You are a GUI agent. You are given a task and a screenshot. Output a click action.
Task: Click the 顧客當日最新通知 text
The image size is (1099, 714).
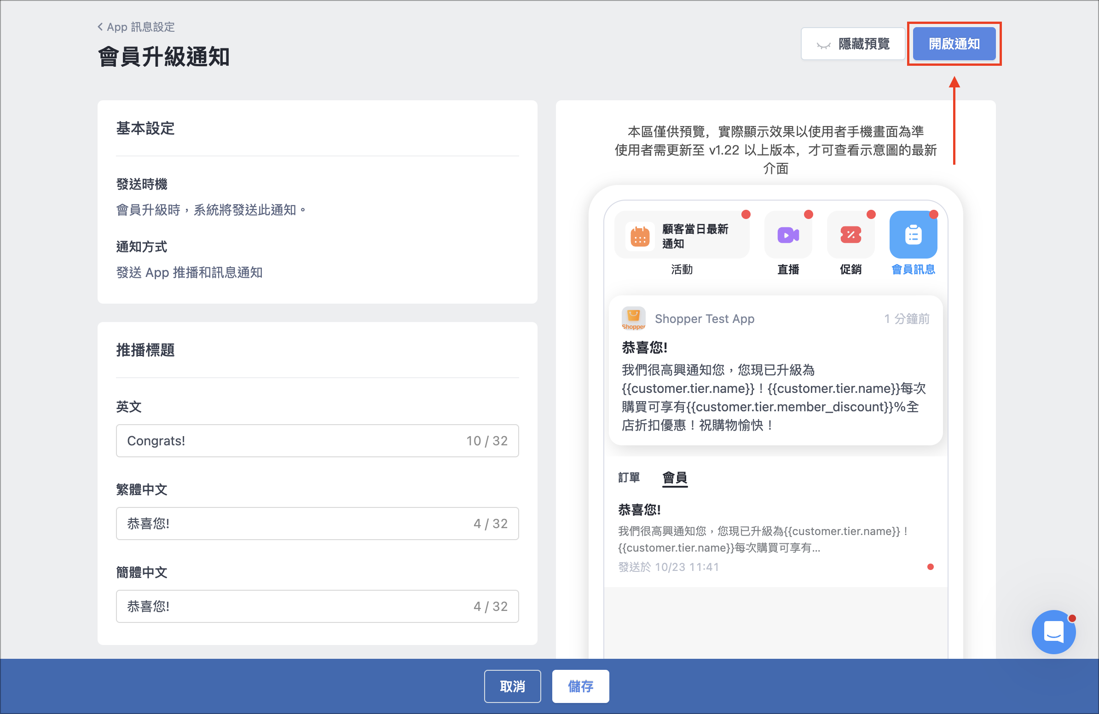(x=694, y=236)
